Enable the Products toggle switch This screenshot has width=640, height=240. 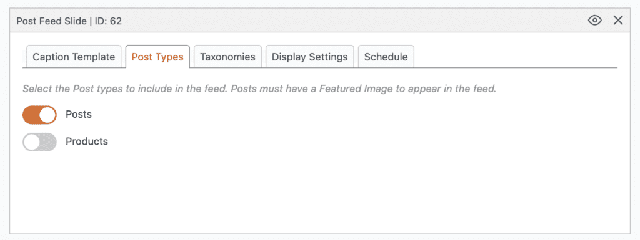point(39,142)
